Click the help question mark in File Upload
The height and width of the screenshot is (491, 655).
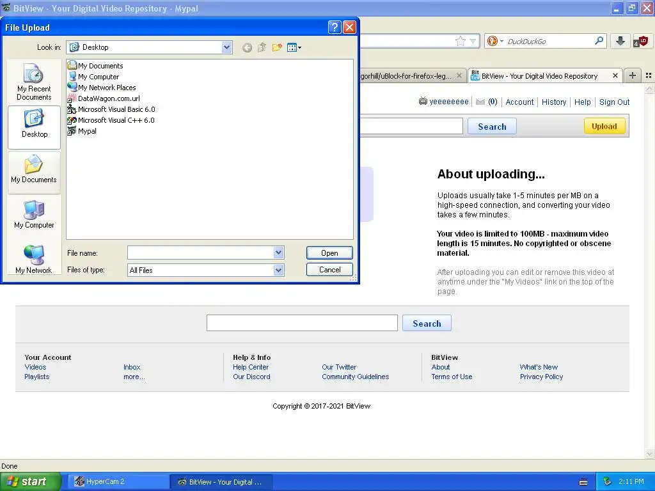[x=335, y=27]
